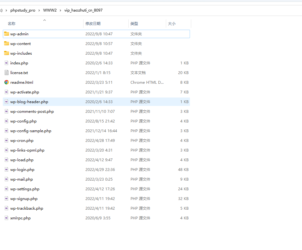Click the wp-mail.php file icon
Screen dimensions: 302x250
(7, 179)
